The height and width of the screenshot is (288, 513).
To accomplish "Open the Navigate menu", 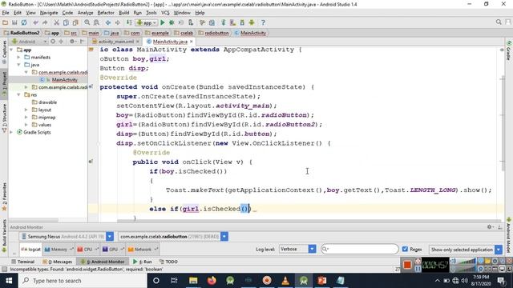I will 49,13.
